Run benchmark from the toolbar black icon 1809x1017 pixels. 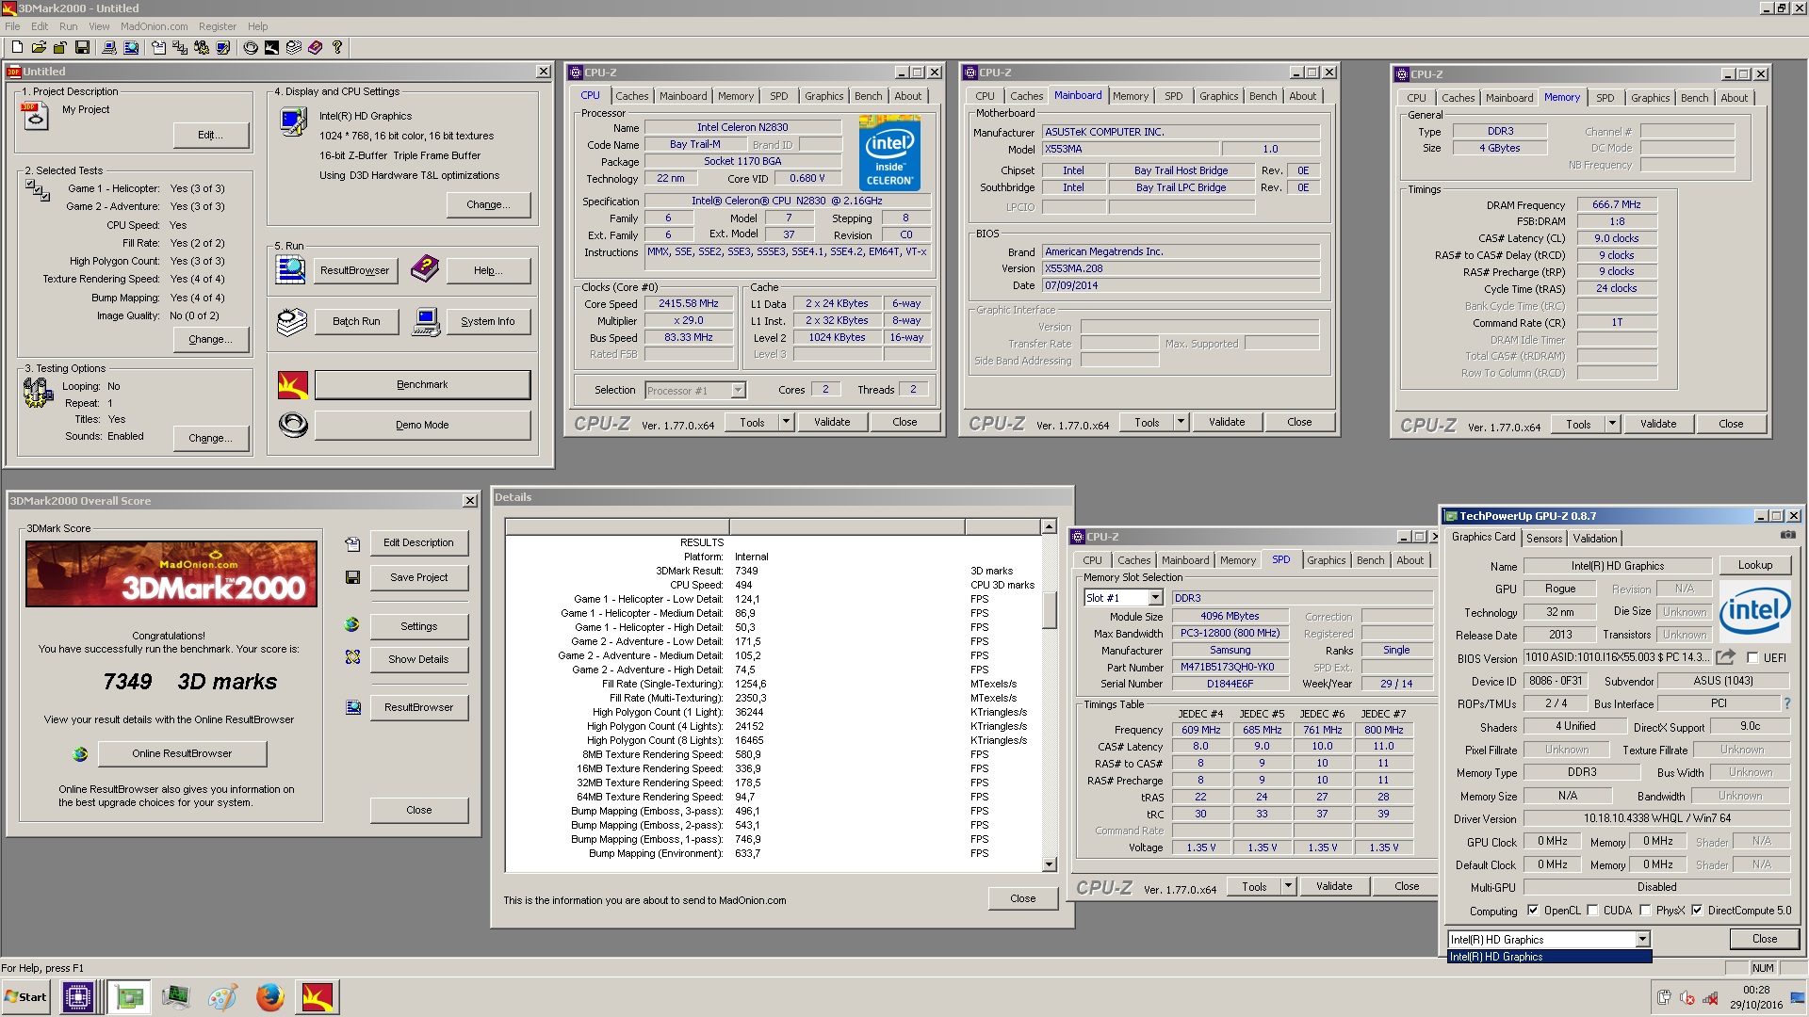tap(272, 47)
